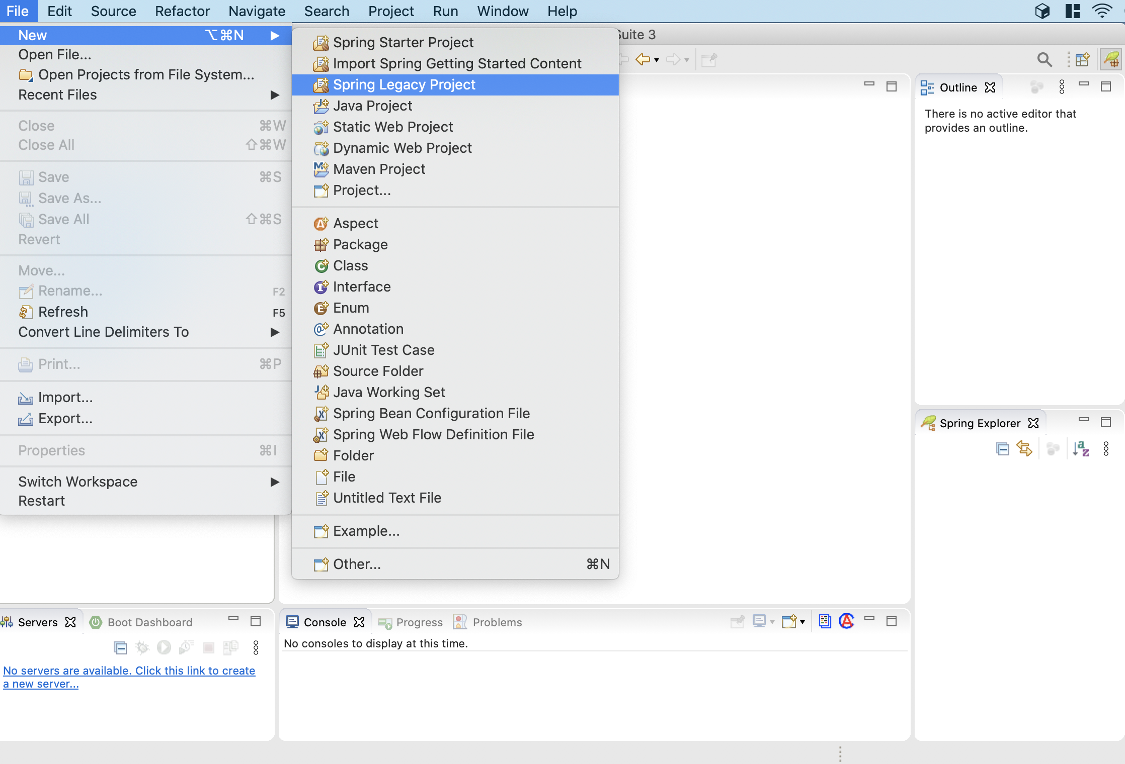Choose Maven Project from New submenu

pos(379,169)
